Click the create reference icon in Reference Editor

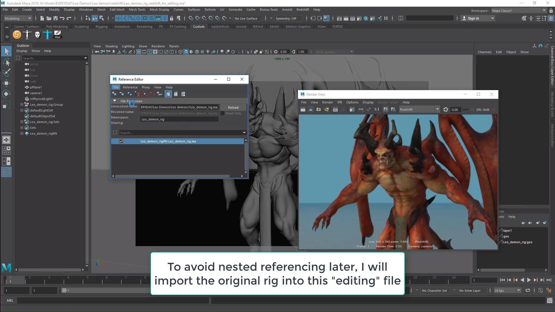click(x=114, y=94)
